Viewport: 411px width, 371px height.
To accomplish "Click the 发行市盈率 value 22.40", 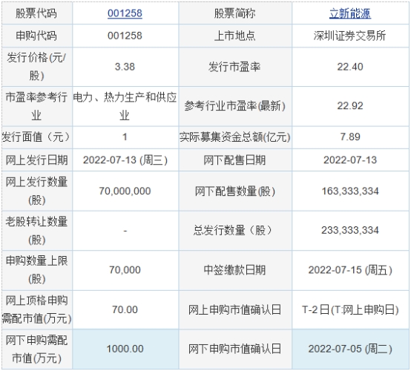I will pyautogui.click(x=350, y=67).
